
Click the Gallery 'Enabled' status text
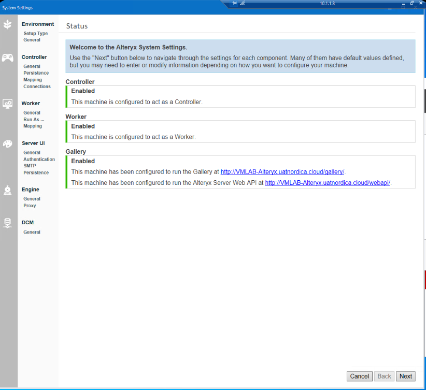pos(83,161)
